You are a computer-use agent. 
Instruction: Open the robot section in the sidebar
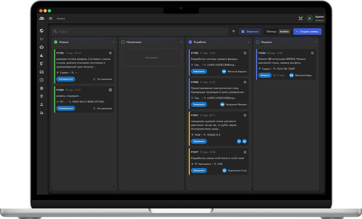42,47
